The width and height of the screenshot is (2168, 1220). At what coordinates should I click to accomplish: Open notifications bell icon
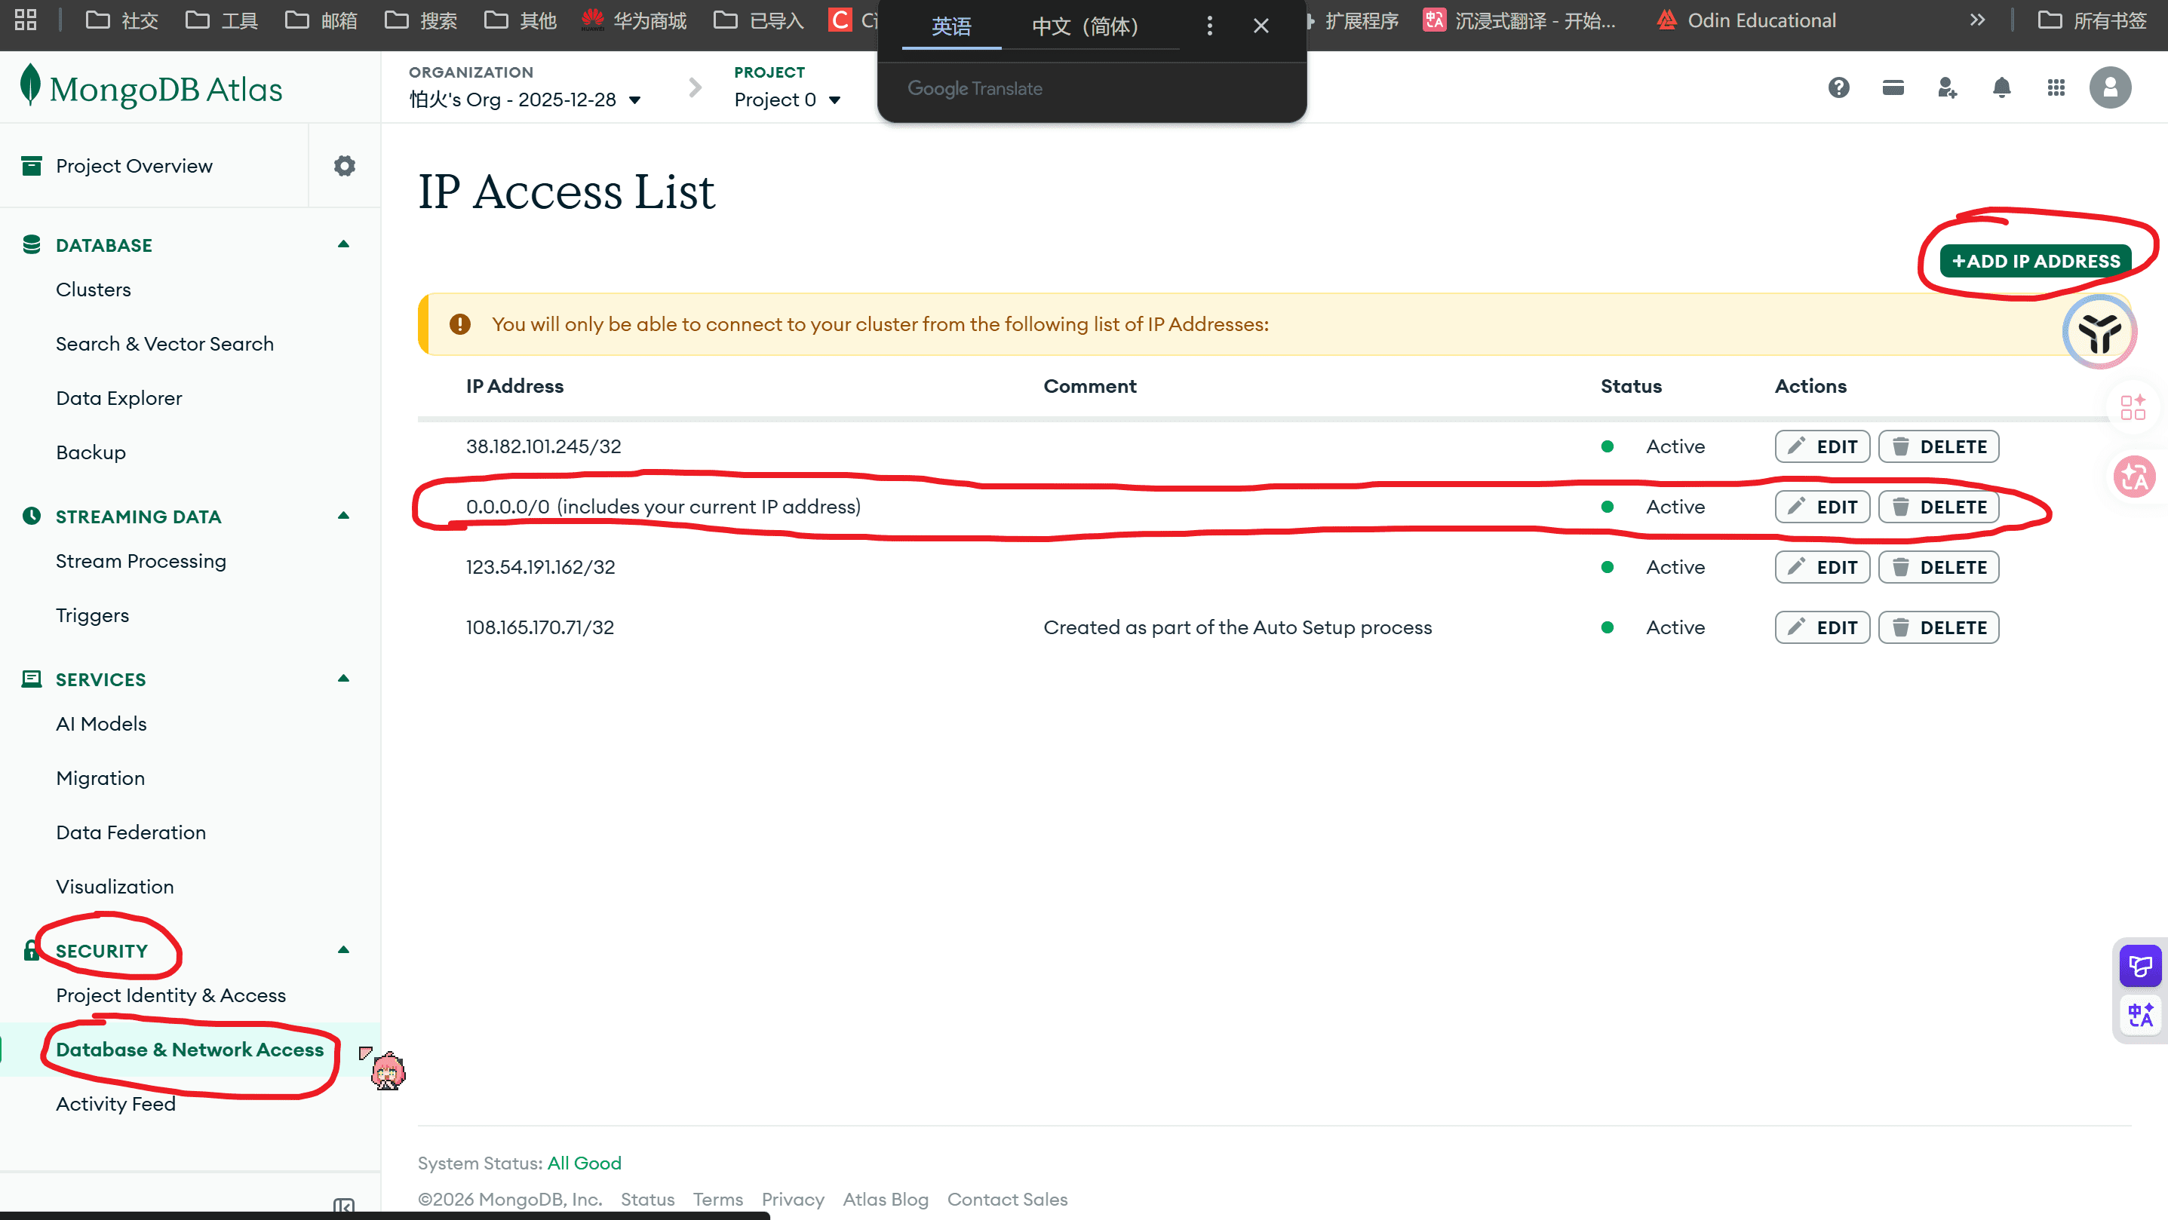2002,87
